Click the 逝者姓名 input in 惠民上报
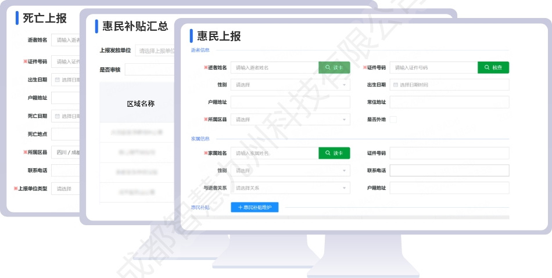This screenshot has height=278, width=552. (274, 68)
